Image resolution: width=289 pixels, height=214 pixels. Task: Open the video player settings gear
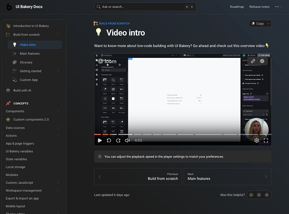click(x=256, y=140)
